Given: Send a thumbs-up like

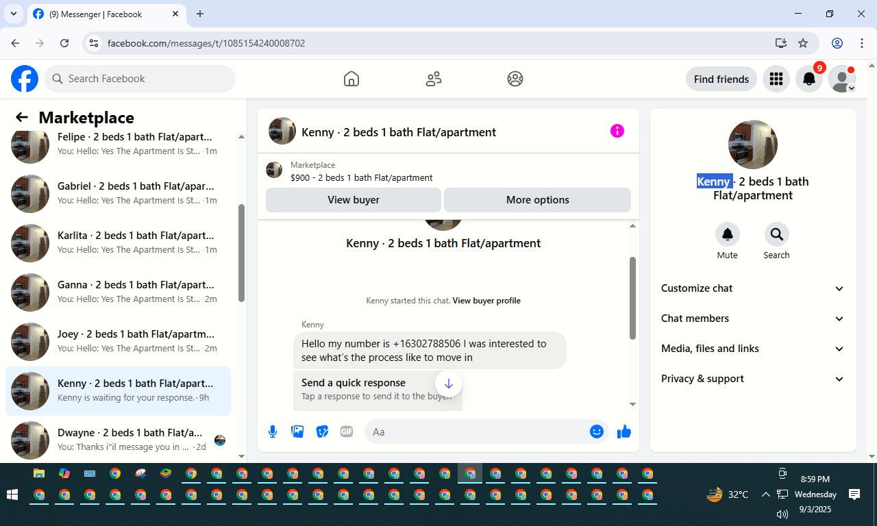Looking at the screenshot, I should (624, 431).
